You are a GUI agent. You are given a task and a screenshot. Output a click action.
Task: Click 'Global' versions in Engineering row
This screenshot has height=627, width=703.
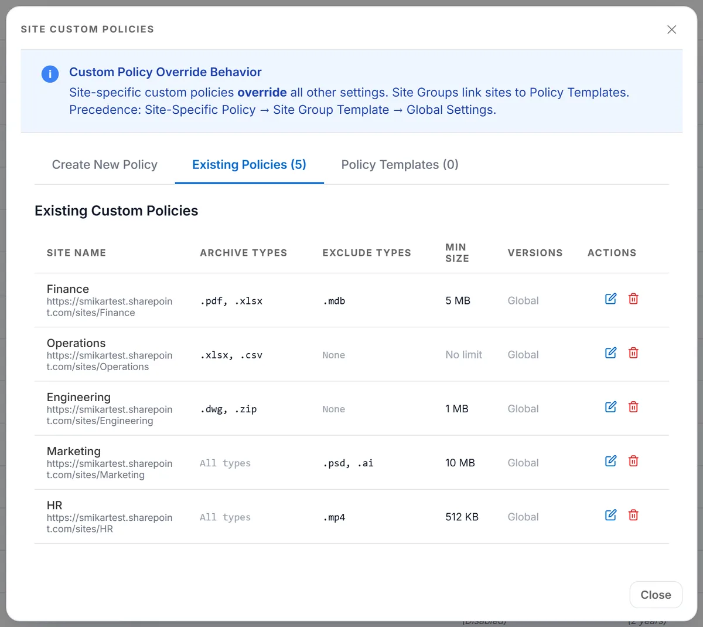pos(523,408)
